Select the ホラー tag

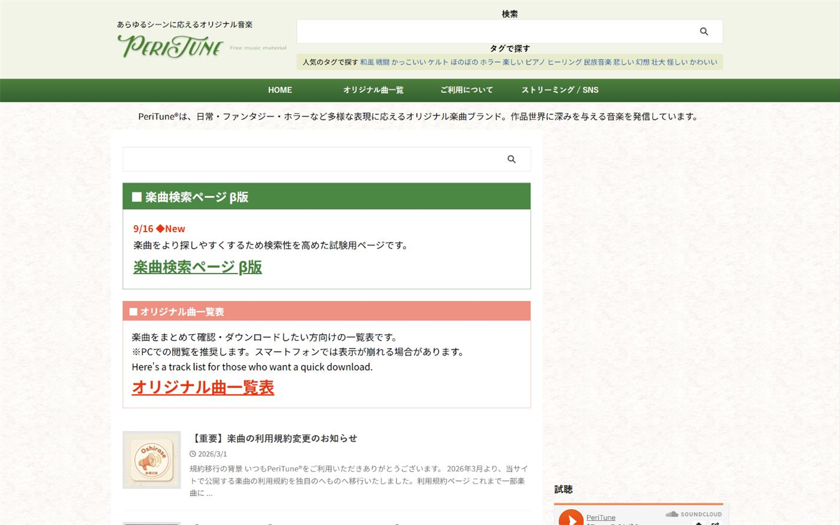coord(491,62)
